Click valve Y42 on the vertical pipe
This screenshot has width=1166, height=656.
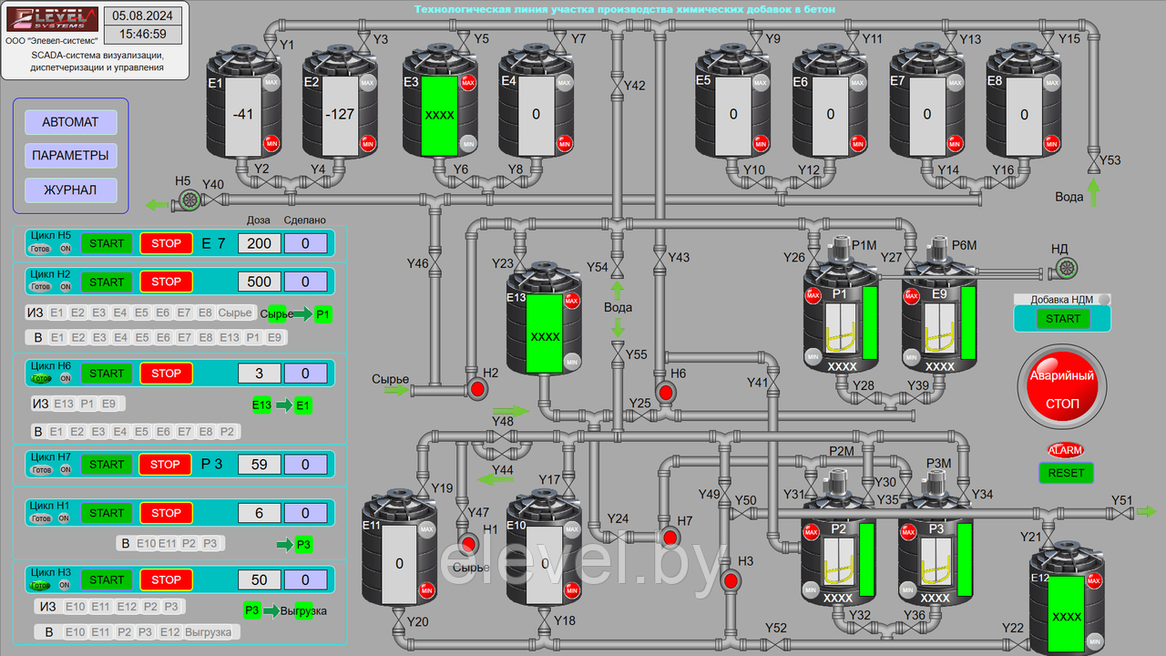[x=618, y=86]
